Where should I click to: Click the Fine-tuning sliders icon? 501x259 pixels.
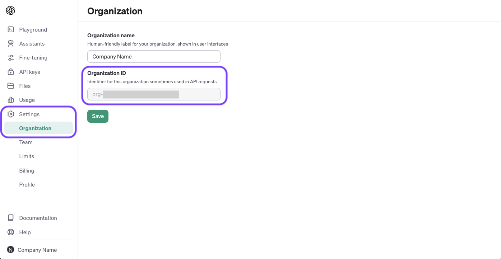tap(10, 57)
